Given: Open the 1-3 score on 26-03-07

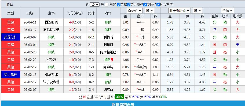Looking at the screenshot, I should point(71,37).
